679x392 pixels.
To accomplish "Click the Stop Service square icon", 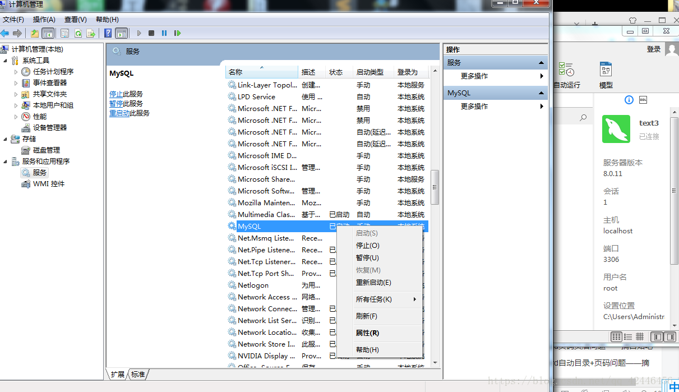I will (x=151, y=33).
